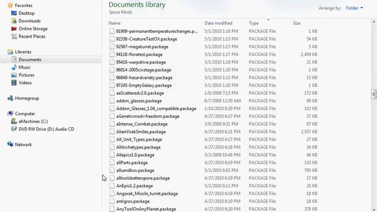Click date 1/6/2009 7:13 PM
The width and height of the screenshot is (377, 212).
pos(221,93)
